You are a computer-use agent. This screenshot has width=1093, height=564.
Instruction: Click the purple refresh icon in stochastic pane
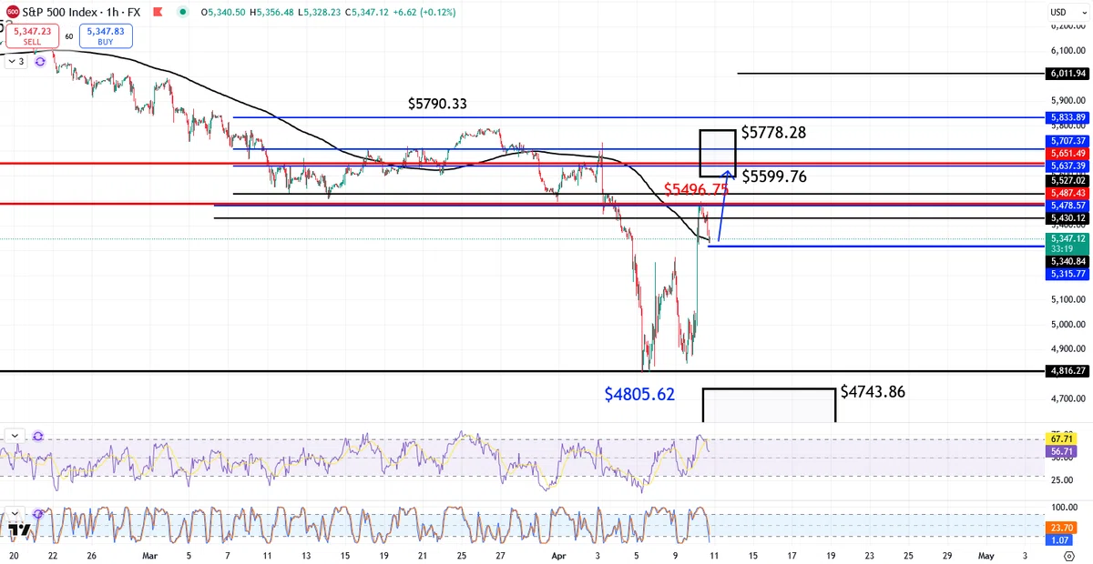38,514
